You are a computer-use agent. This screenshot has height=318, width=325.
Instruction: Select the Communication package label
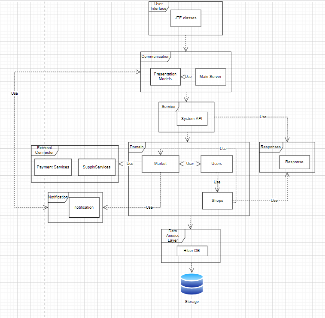pos(155,57)
